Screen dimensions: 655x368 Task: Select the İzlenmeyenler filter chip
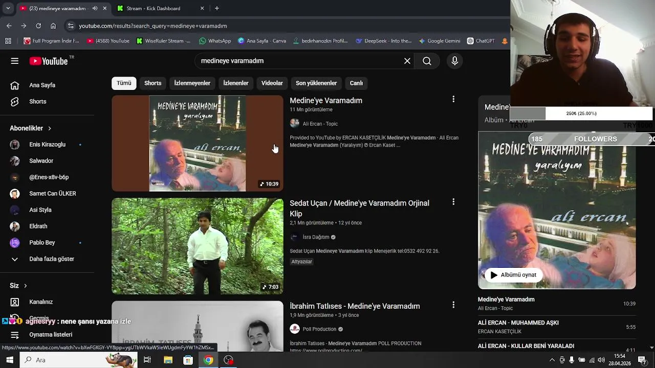[x=192, y=83]
